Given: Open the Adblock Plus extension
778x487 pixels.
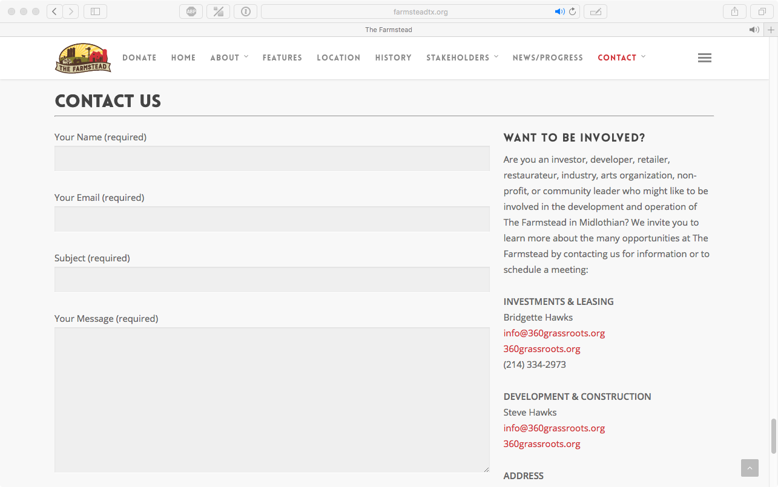Looking at the screenshot, I should [191, 11].
